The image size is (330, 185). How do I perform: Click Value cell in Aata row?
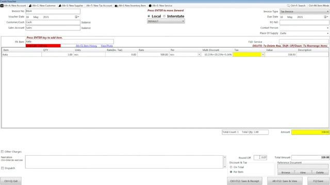click(x=280, y=54)
